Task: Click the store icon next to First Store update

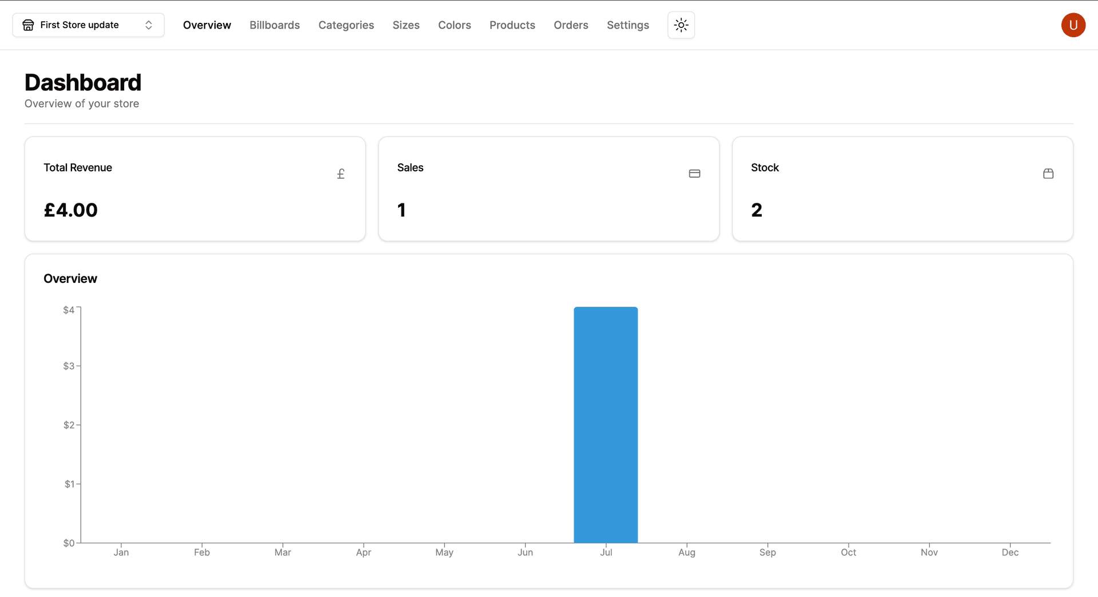Action: [x=28, y=25]
